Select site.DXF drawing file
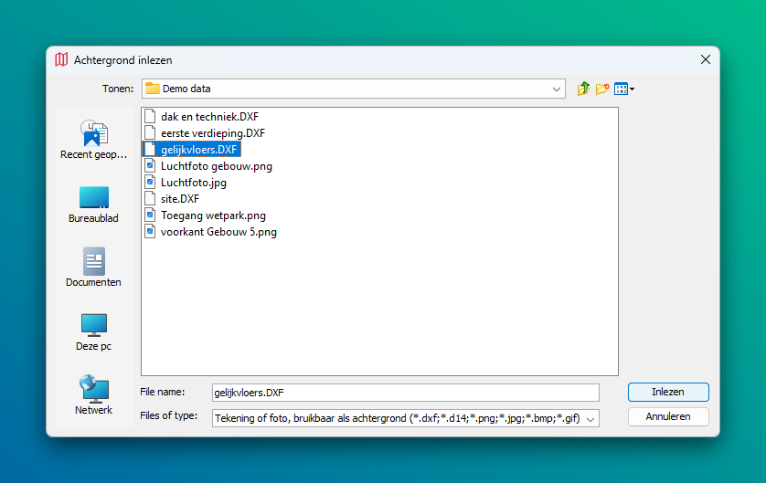Image resolution: width=766 pixels, height=483 pixels. coord(179,199)
